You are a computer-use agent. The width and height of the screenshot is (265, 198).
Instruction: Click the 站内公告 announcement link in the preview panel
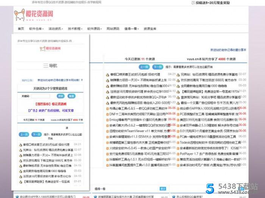point(60,80)
